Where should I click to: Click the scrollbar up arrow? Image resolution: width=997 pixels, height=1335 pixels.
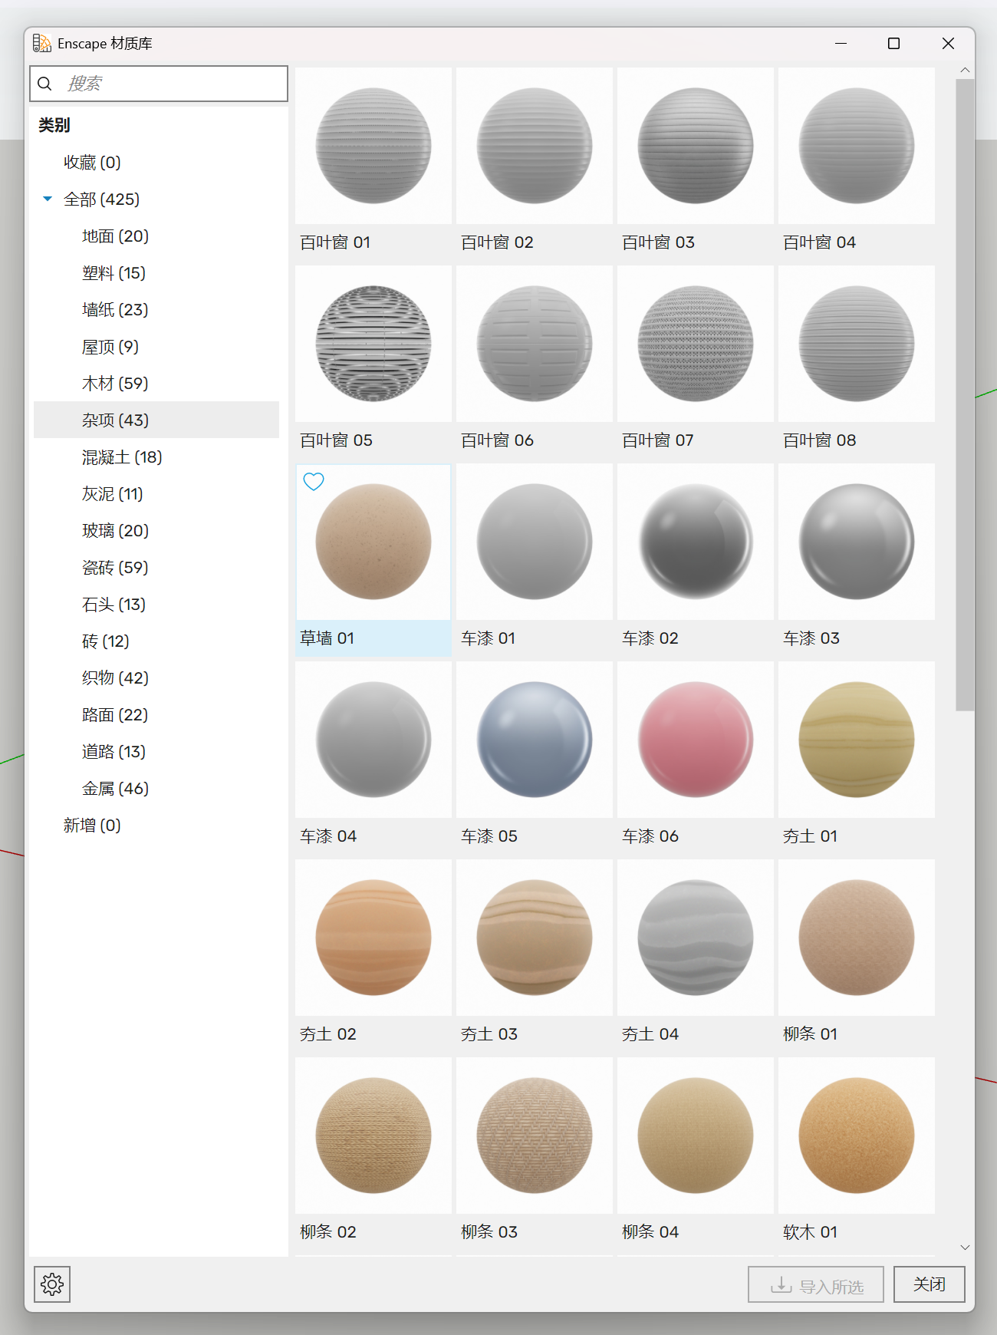(965, 71)
